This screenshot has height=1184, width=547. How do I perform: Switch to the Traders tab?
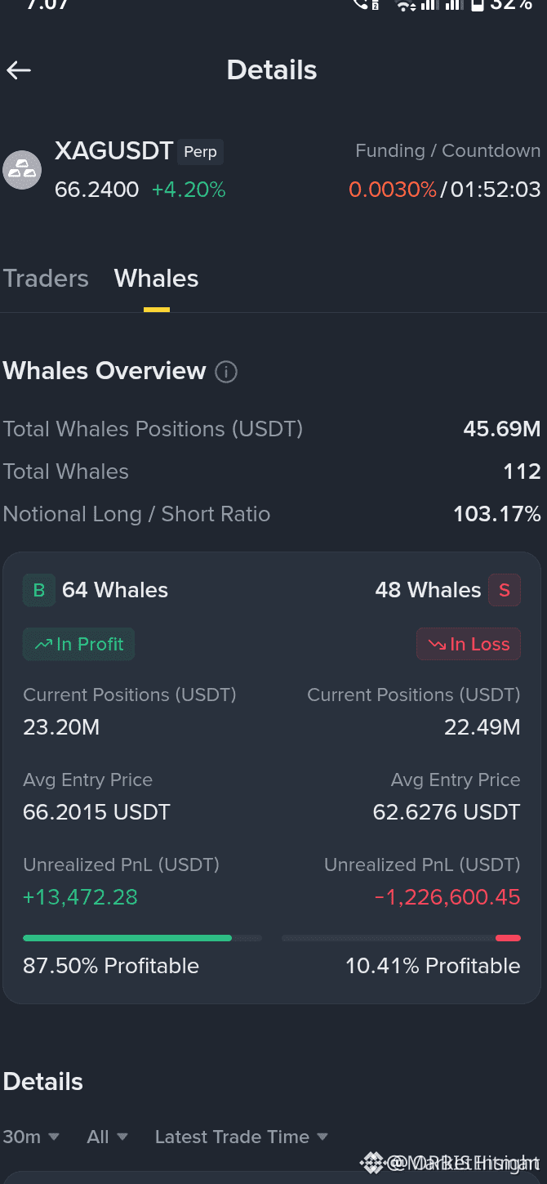[46, 279]
